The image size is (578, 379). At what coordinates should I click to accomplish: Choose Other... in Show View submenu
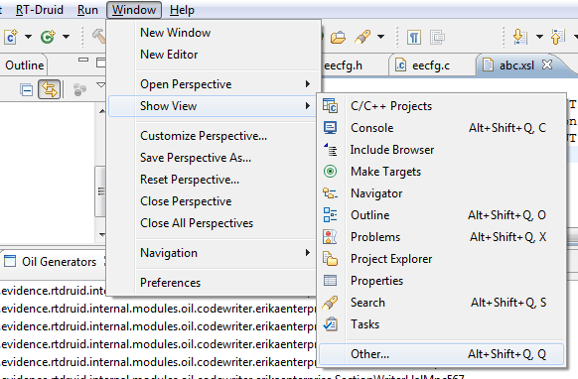[x=441, y=354]
